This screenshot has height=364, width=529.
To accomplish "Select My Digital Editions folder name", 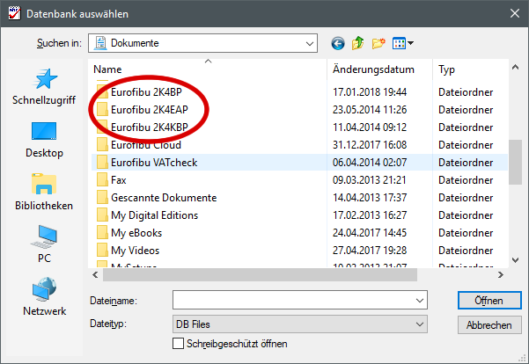I will tap(155, 215).
